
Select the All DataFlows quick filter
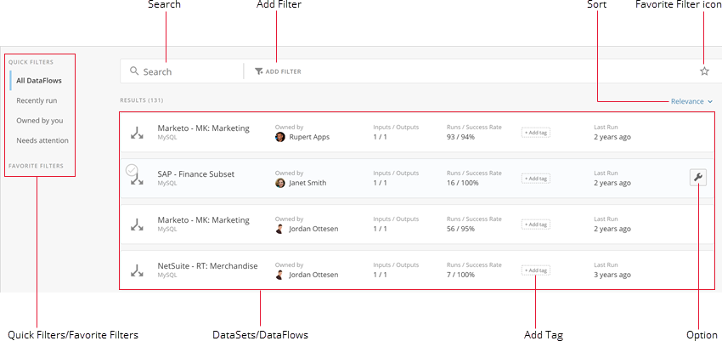(x=39, y=81)
